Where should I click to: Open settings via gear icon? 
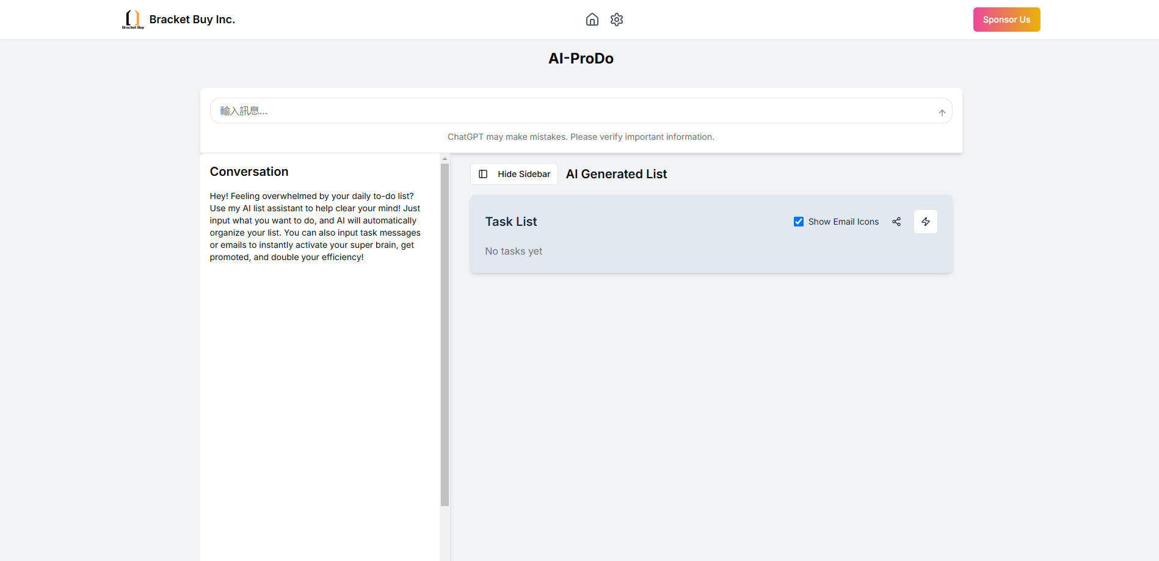click(x=617, y=20)
